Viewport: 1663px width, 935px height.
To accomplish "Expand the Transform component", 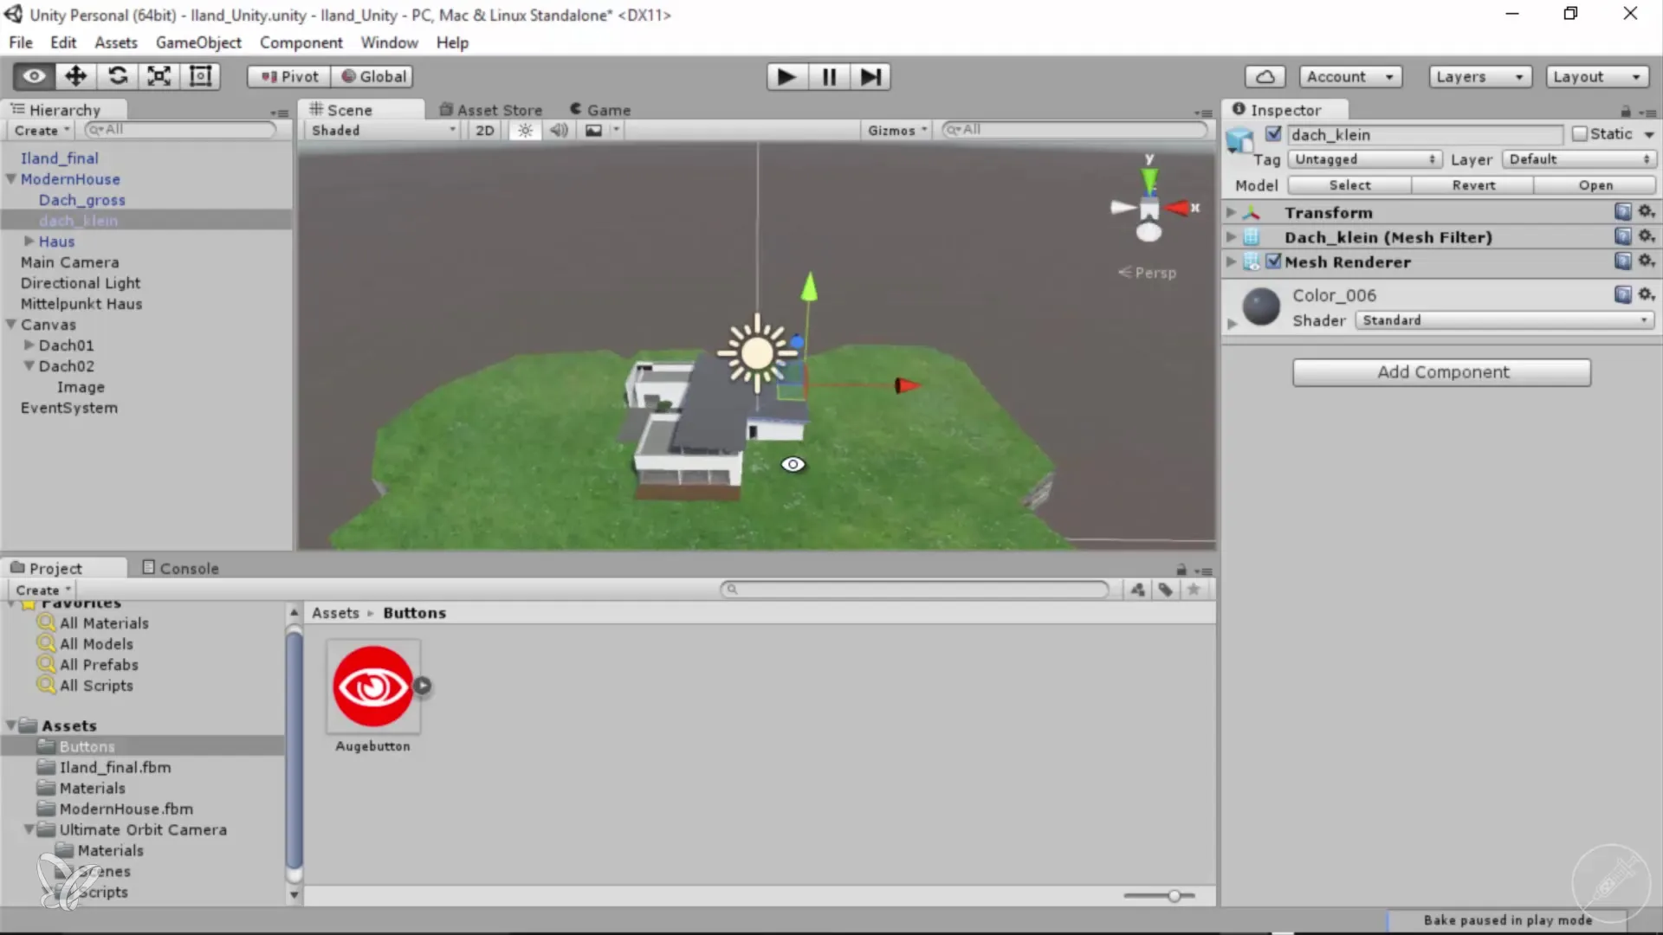I will point(1231,212).
